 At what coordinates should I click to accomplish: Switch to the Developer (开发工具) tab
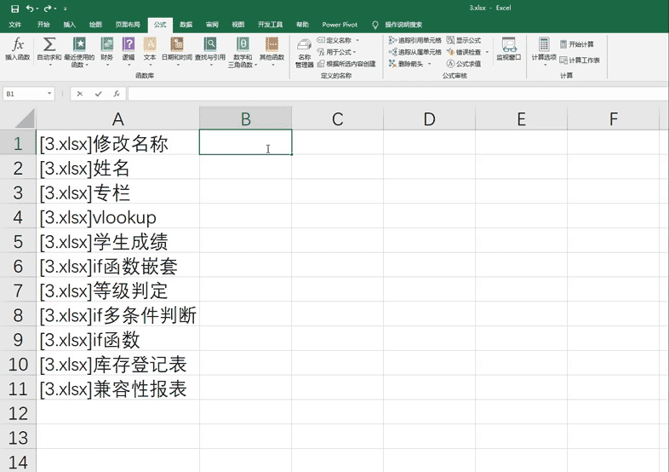click(x=270, y=25)
